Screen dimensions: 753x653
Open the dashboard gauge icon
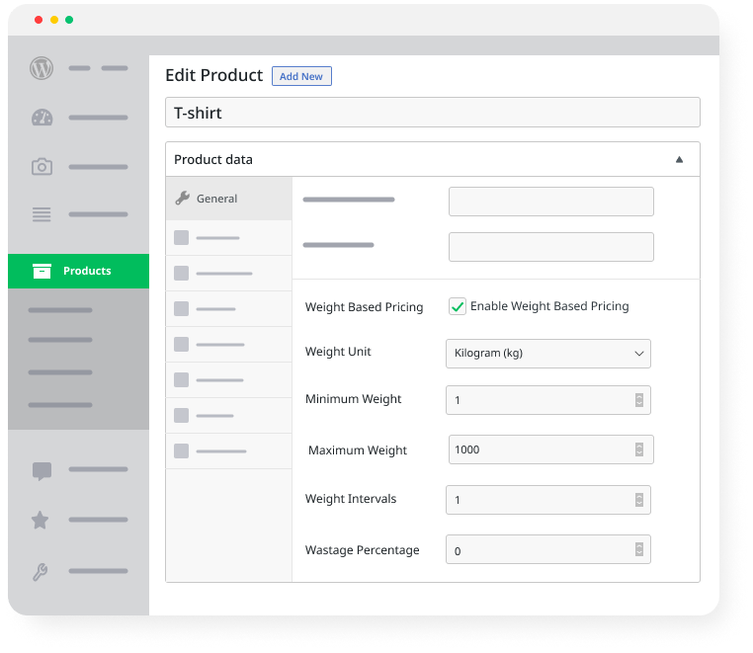42,118
